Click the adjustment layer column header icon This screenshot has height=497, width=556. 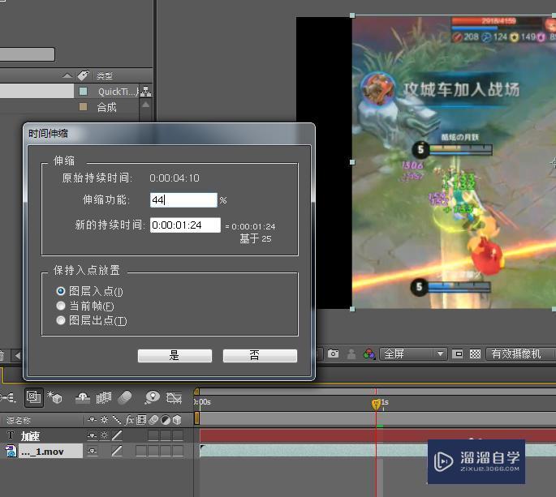(166, 420)
